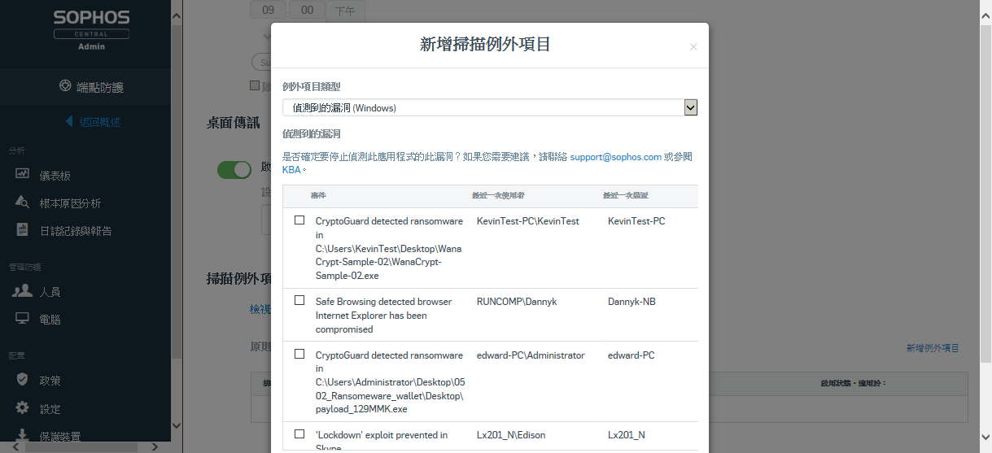The height and width of the screenshot is (453, 992).
Task: Check the payload_129MMK.exe ransomware row checkbox
Action: pyautogui.click(x=299, y=354)
